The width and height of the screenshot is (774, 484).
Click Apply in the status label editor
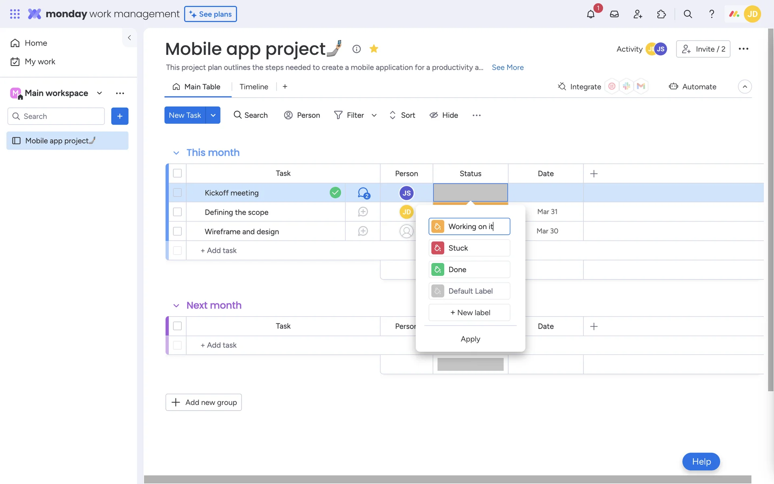click(470, 339)
